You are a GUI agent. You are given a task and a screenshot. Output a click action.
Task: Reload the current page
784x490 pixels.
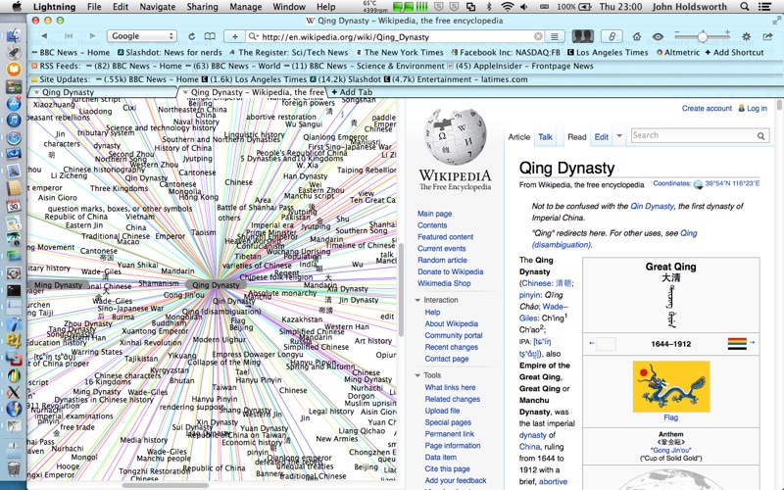(x=191, y=36)
